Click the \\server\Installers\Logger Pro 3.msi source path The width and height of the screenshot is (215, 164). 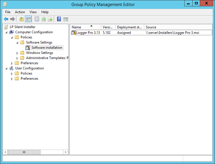coord(172,33)
